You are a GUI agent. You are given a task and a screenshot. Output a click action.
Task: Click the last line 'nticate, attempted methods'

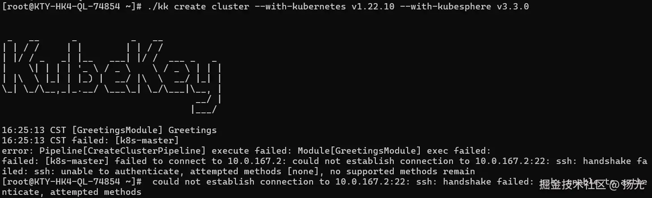(x=72, y=192)
